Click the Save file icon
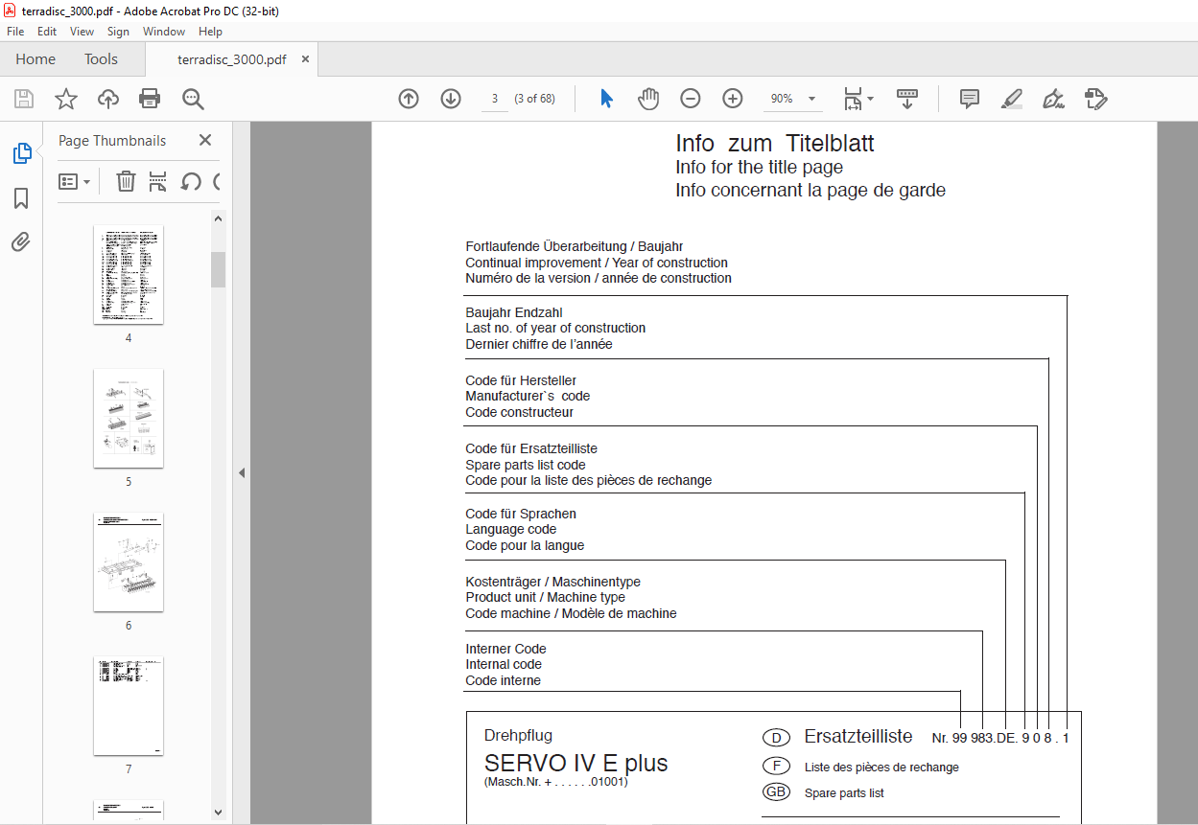 pyautogui.click(x=24, y=99)
